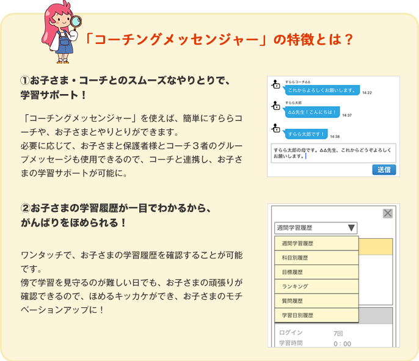Click heading ①お子さま・コーチとのスムーズなやりとり
Viewport: 419px width, 361px height.
pyautogui.click(x=125, y=87)
